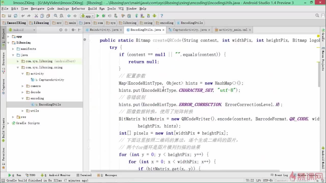The height and width of the screenshot is (183, 326).
Task: Click the Collapse All icon in project panel
Action: pyautogui.click(x=66, y=30)
